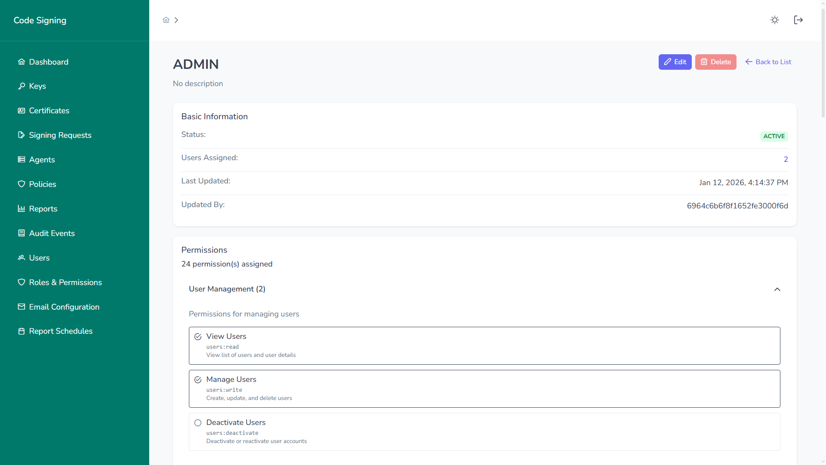The width and height of the screenshot is (826, 465).
Task: Click the Reports bar chart icon
Action: [22, 209]
